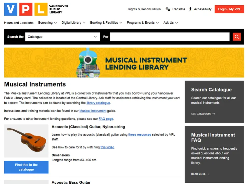
Task: Click the classical guitar thumbnail image
Action: (x=26, y=141)
